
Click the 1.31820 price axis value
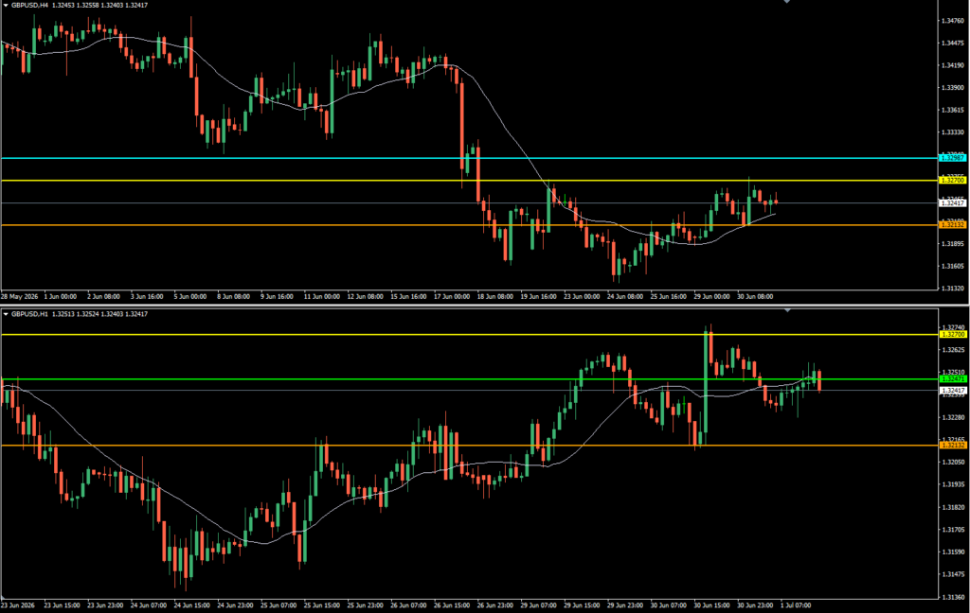click(x=952, y=507)
